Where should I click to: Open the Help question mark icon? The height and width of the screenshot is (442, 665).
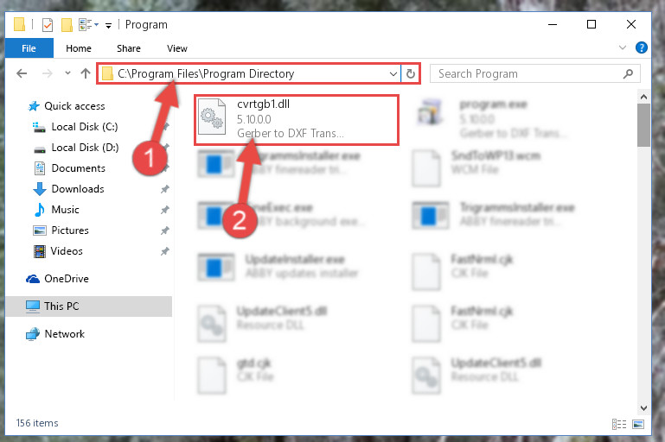coord(642,47)
